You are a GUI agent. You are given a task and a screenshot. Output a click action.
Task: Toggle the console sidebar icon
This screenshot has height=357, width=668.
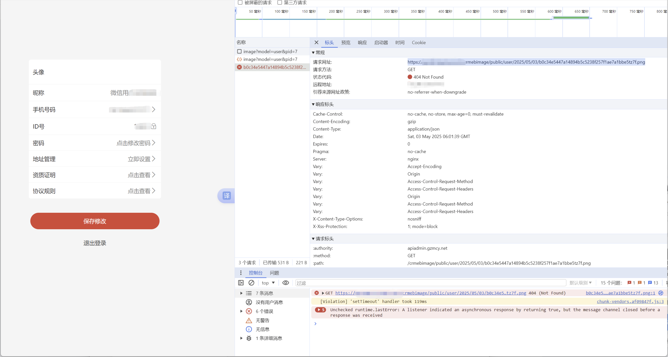(x=241, y=283)
